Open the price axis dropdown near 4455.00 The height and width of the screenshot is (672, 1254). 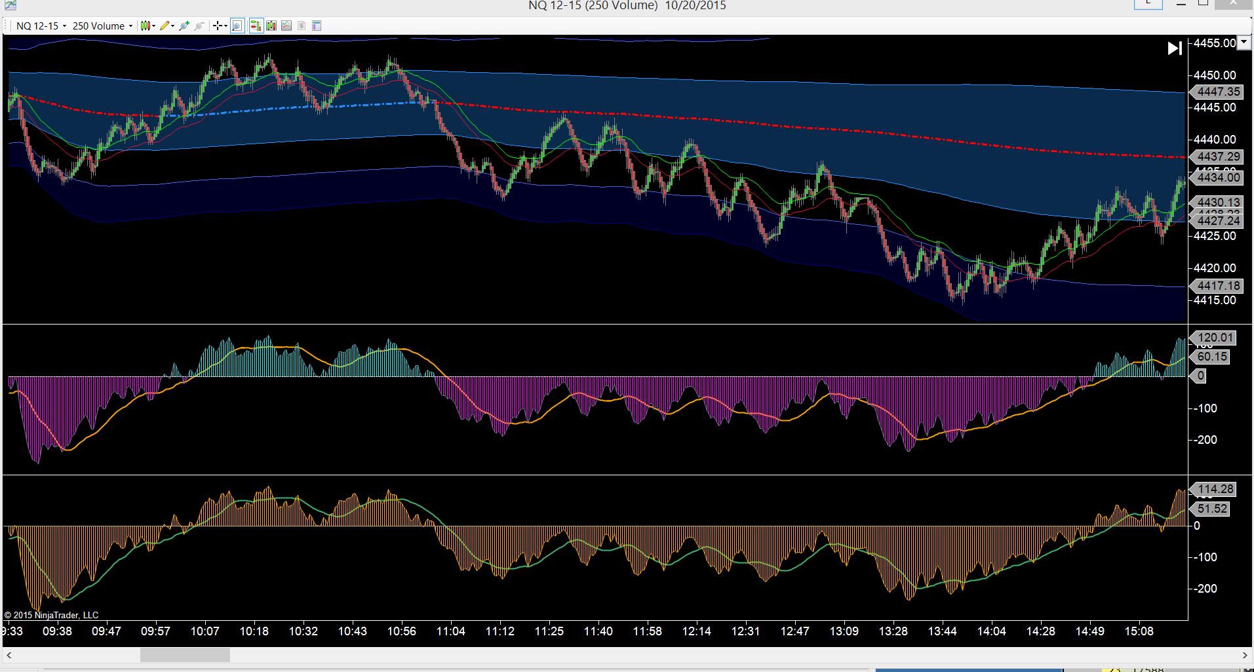[x=1244, y=43]
